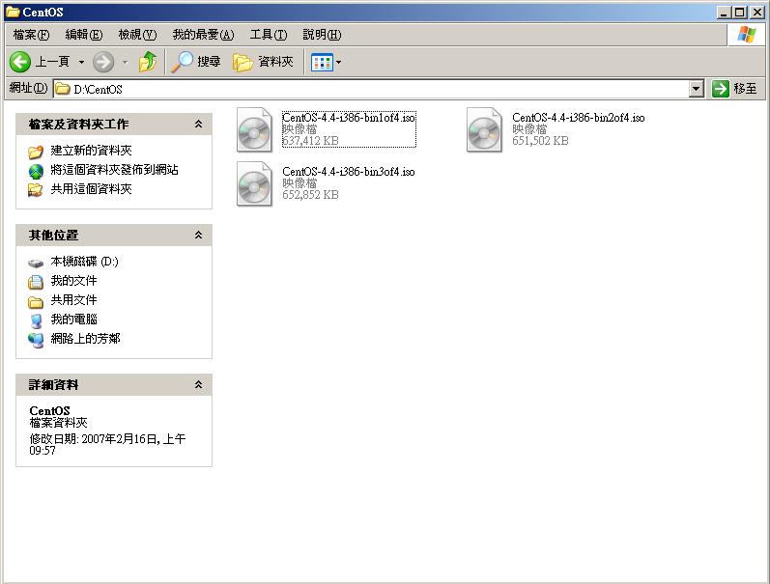
Task: Go back with the green Back arrow
Action: coord(20,62)
